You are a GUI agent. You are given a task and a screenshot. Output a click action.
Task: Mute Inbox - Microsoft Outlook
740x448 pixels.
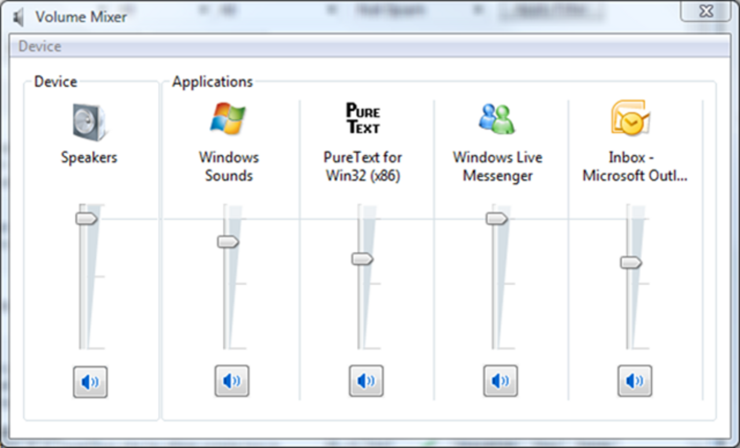pos(635,381)
